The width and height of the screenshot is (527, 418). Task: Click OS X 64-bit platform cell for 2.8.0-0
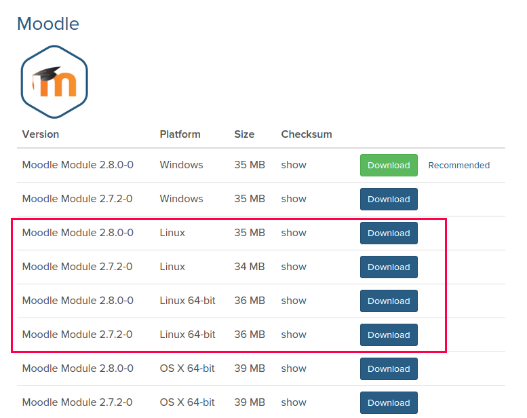[x=187, y=368]
